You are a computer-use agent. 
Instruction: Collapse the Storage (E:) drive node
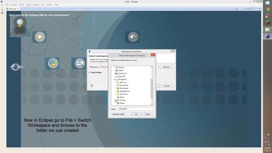pos(114,79)
